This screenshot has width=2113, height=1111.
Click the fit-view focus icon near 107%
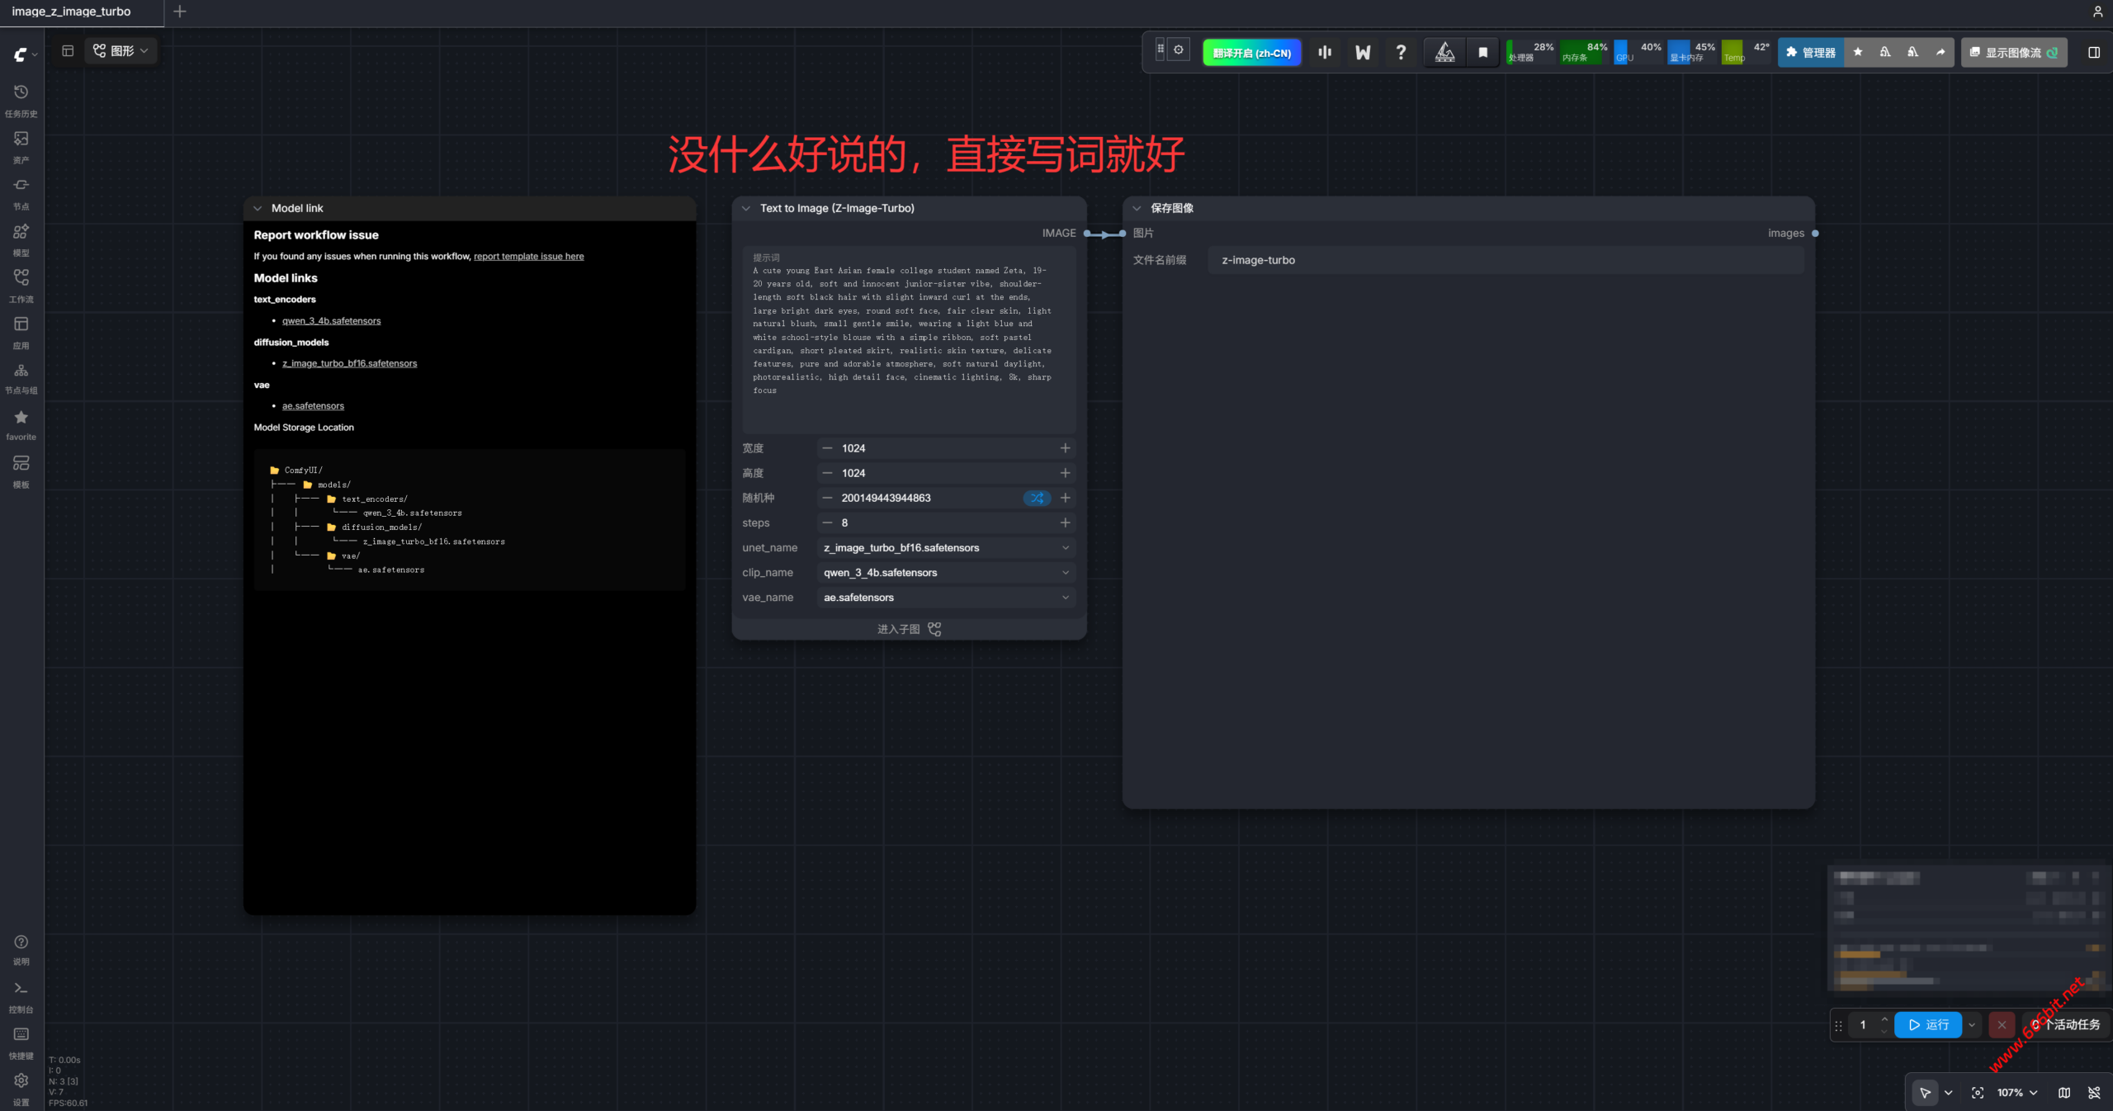(x=1978, y=1092)
